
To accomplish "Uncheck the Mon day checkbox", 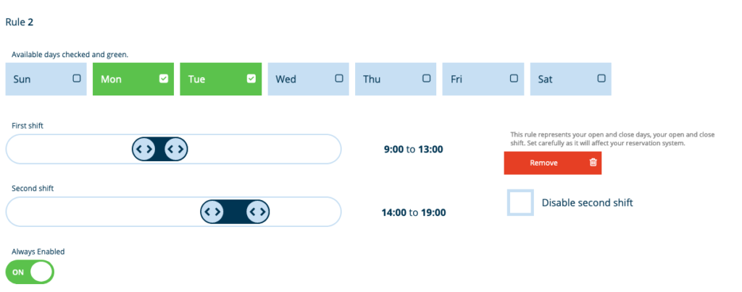I will [164, 79].
